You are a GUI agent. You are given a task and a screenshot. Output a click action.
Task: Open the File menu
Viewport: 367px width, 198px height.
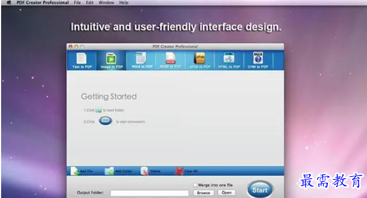[x=77, y=3]
